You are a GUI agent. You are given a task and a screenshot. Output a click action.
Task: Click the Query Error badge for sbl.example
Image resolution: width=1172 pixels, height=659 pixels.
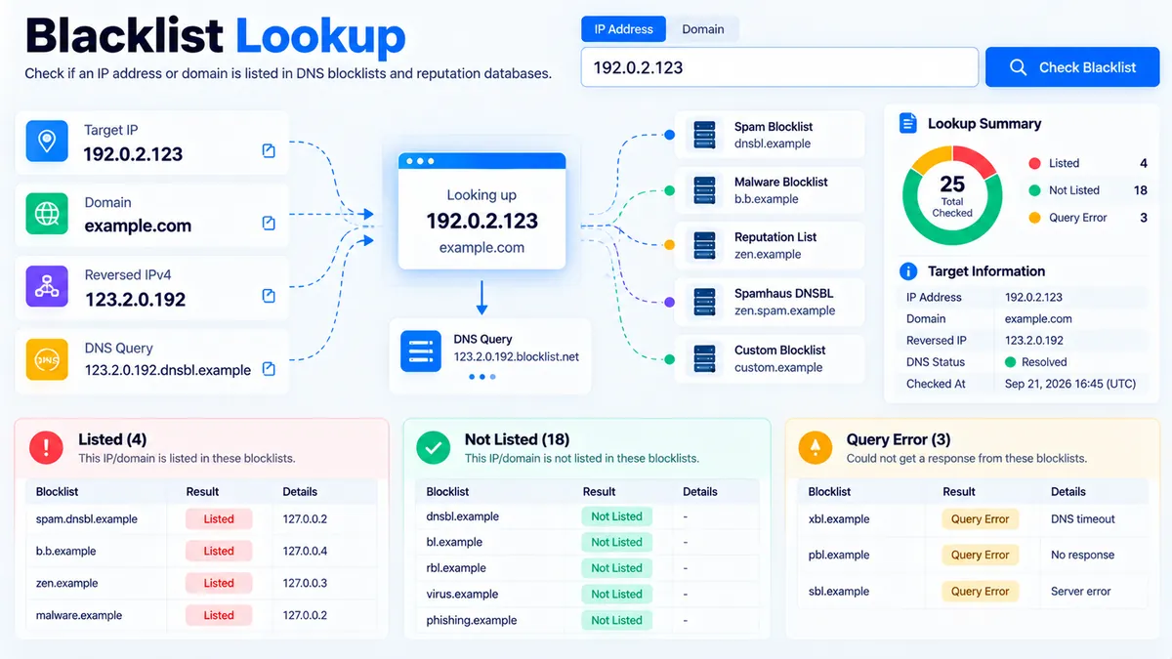click(x=980, y=591)
